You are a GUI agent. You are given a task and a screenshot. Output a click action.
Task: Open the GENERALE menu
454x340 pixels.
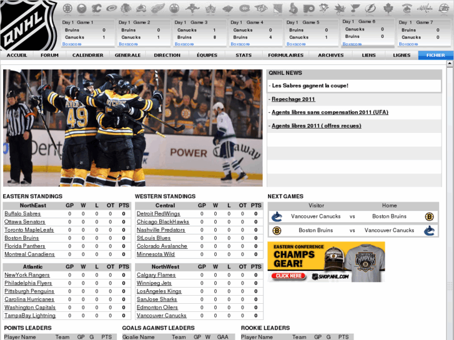127,56
